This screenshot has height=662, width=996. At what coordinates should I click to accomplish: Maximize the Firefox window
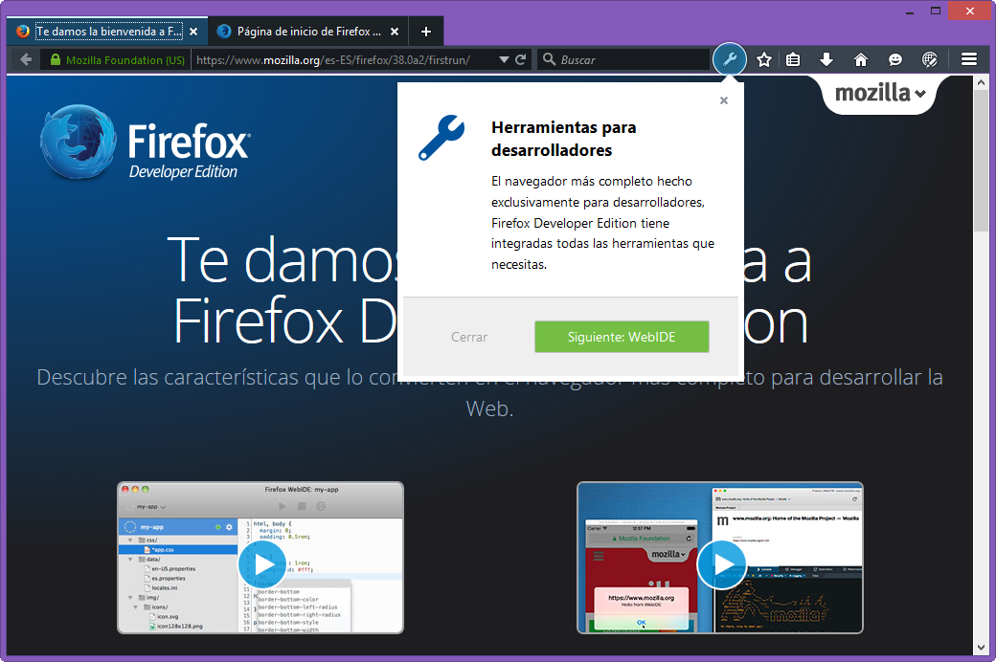click(935, 11)
